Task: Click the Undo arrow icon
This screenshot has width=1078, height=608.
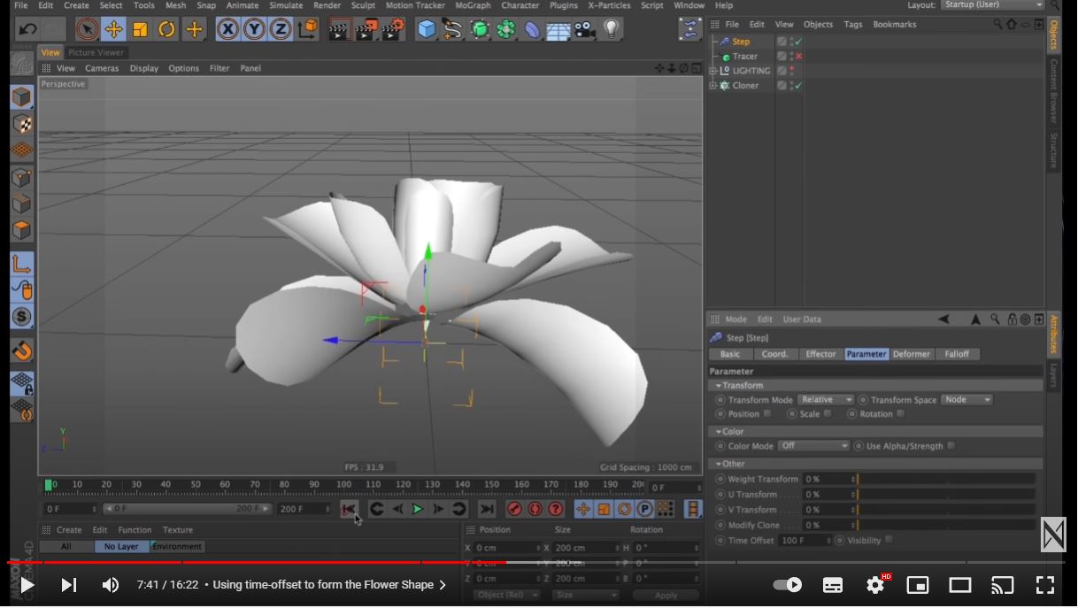Action: click(27, 29)
